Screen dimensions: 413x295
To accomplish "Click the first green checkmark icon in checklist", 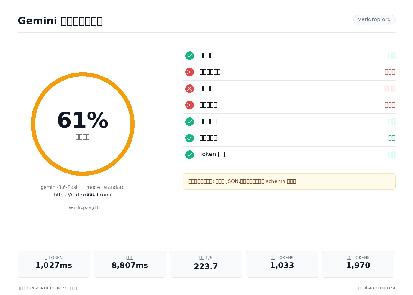I will [189, 55].
